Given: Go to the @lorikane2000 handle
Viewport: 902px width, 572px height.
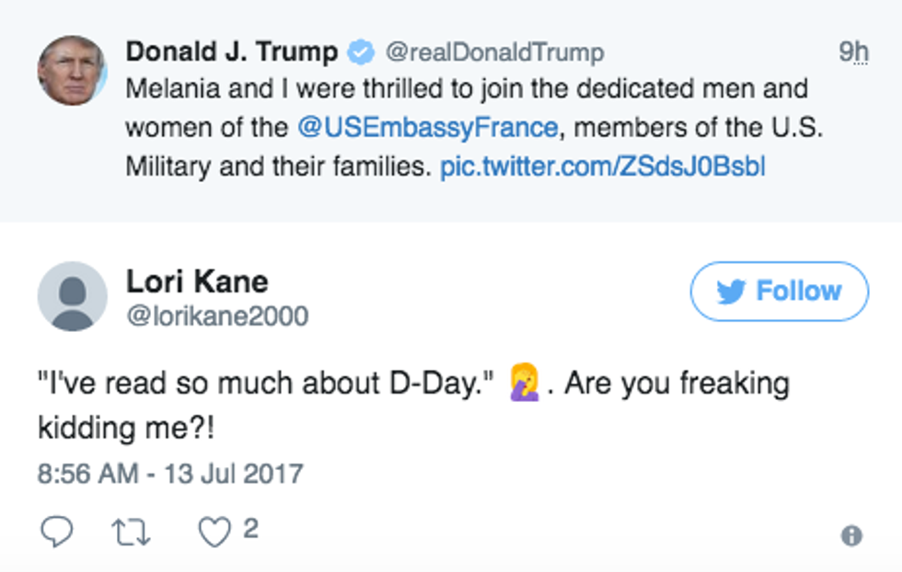Looking at the screenshot, I should click(217, 316).
